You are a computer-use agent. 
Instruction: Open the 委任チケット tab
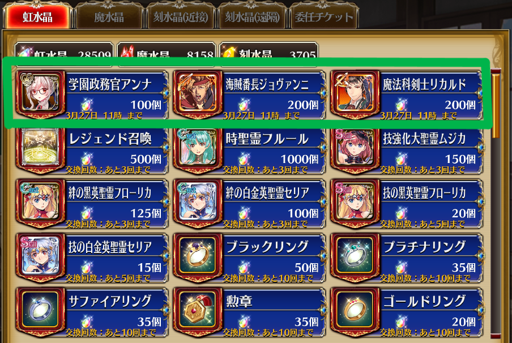(x=324, y=16)
